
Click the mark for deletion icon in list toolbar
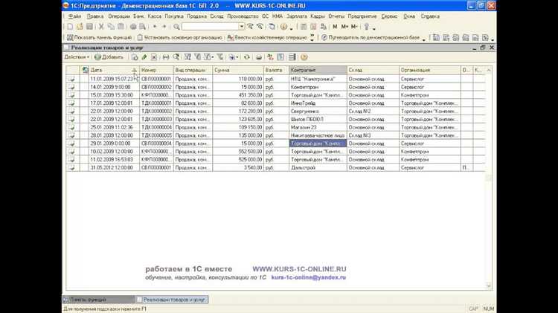154,57
